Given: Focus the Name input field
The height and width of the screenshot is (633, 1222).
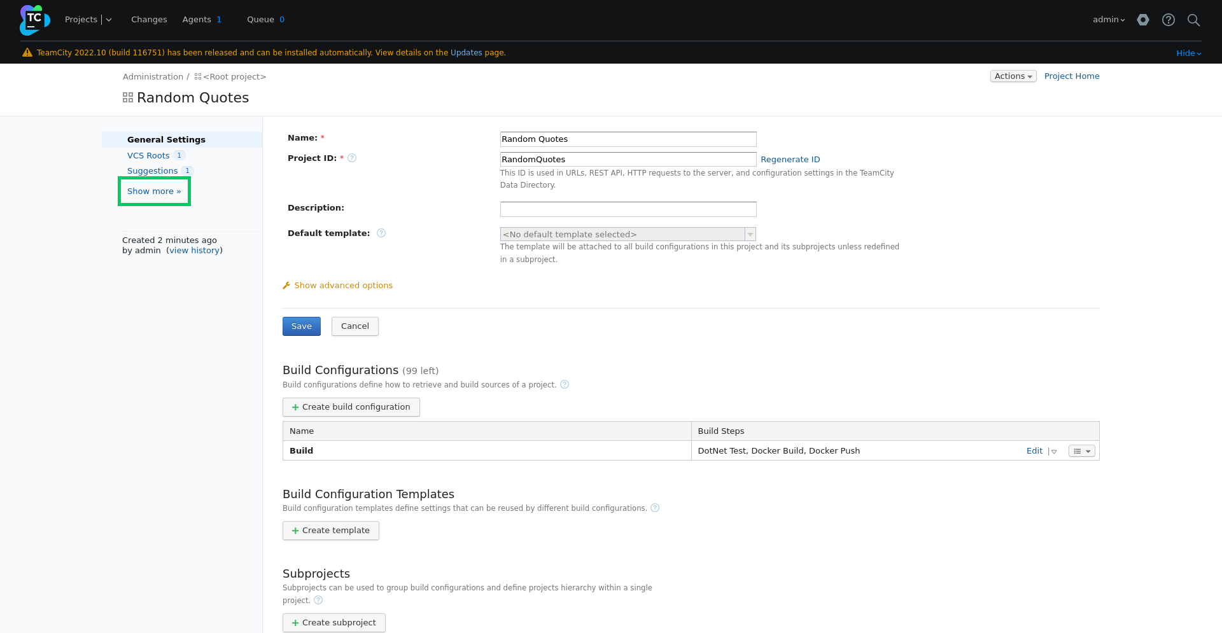Looking at the screenshot, I should pos(628,139).
